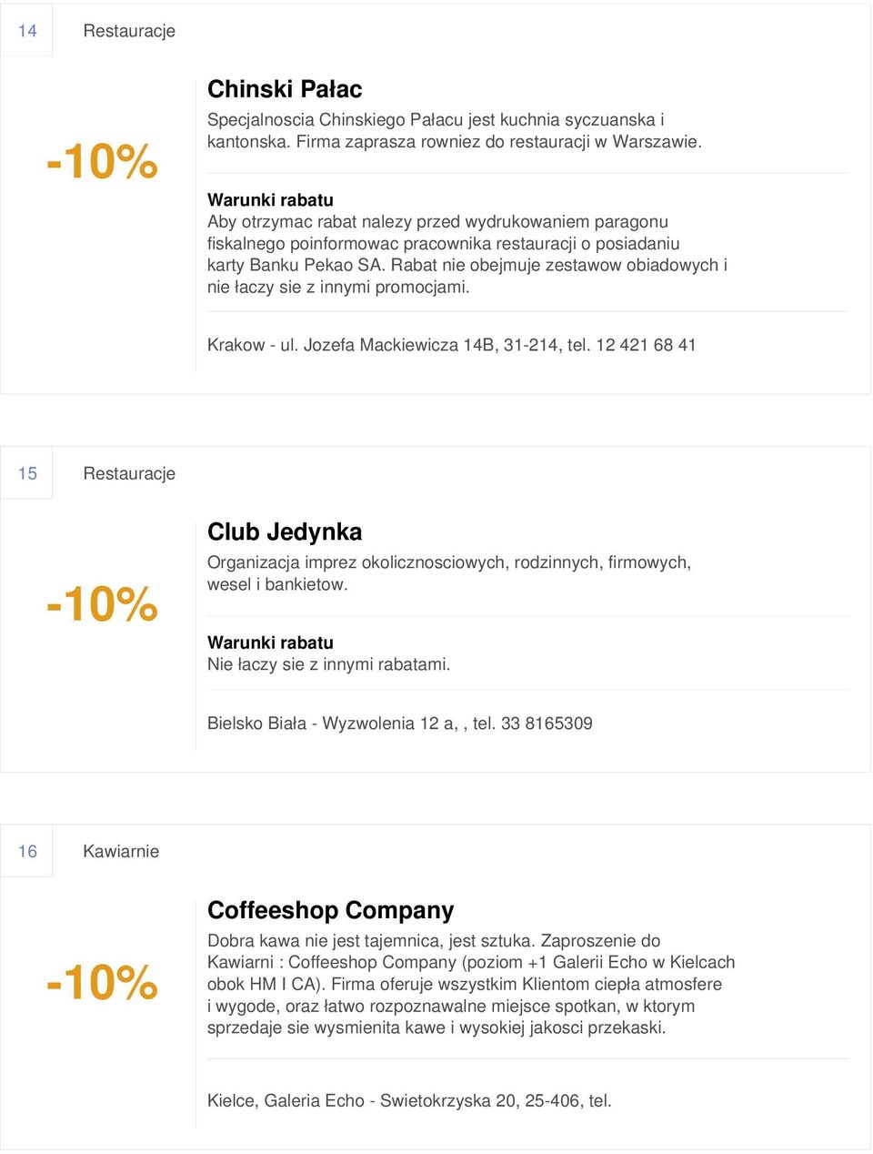This screenshot has width=873, height=1154.
Task: Select item number 16 badge
Action: pos(27,851)
